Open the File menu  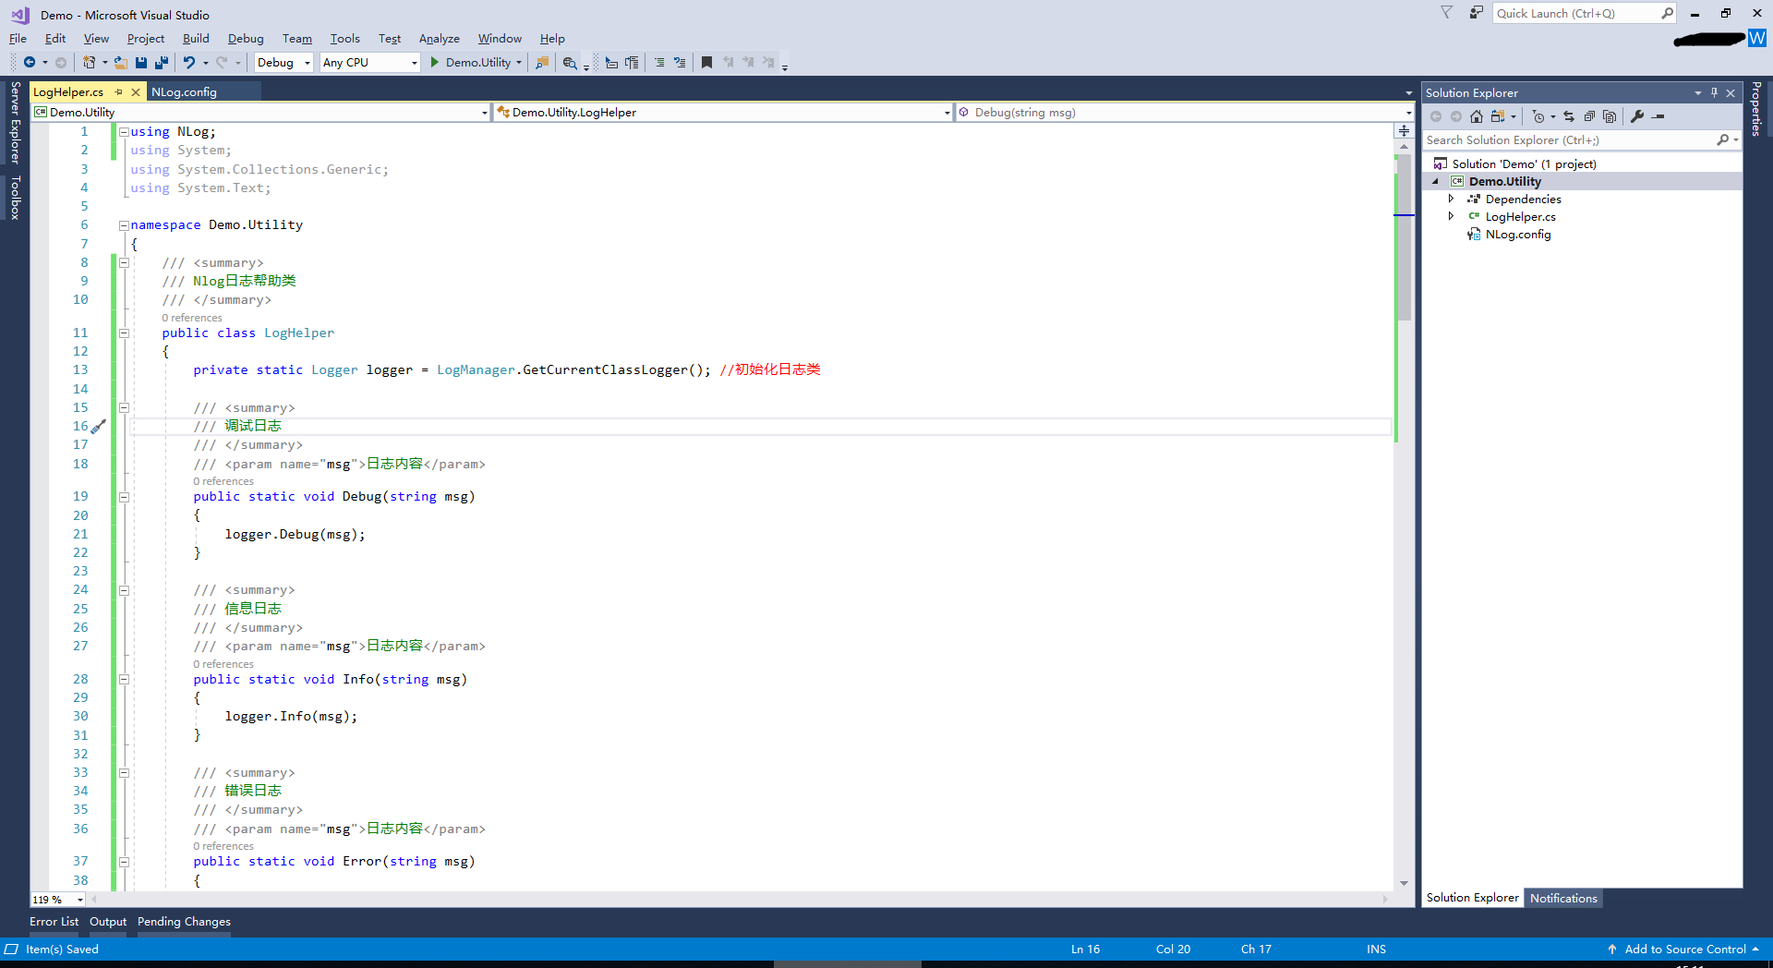pyautogui.click(x=18, y=39)
